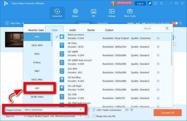Select the MKV format category
This screenshot has height=121, width=187.
click(37, 71)
